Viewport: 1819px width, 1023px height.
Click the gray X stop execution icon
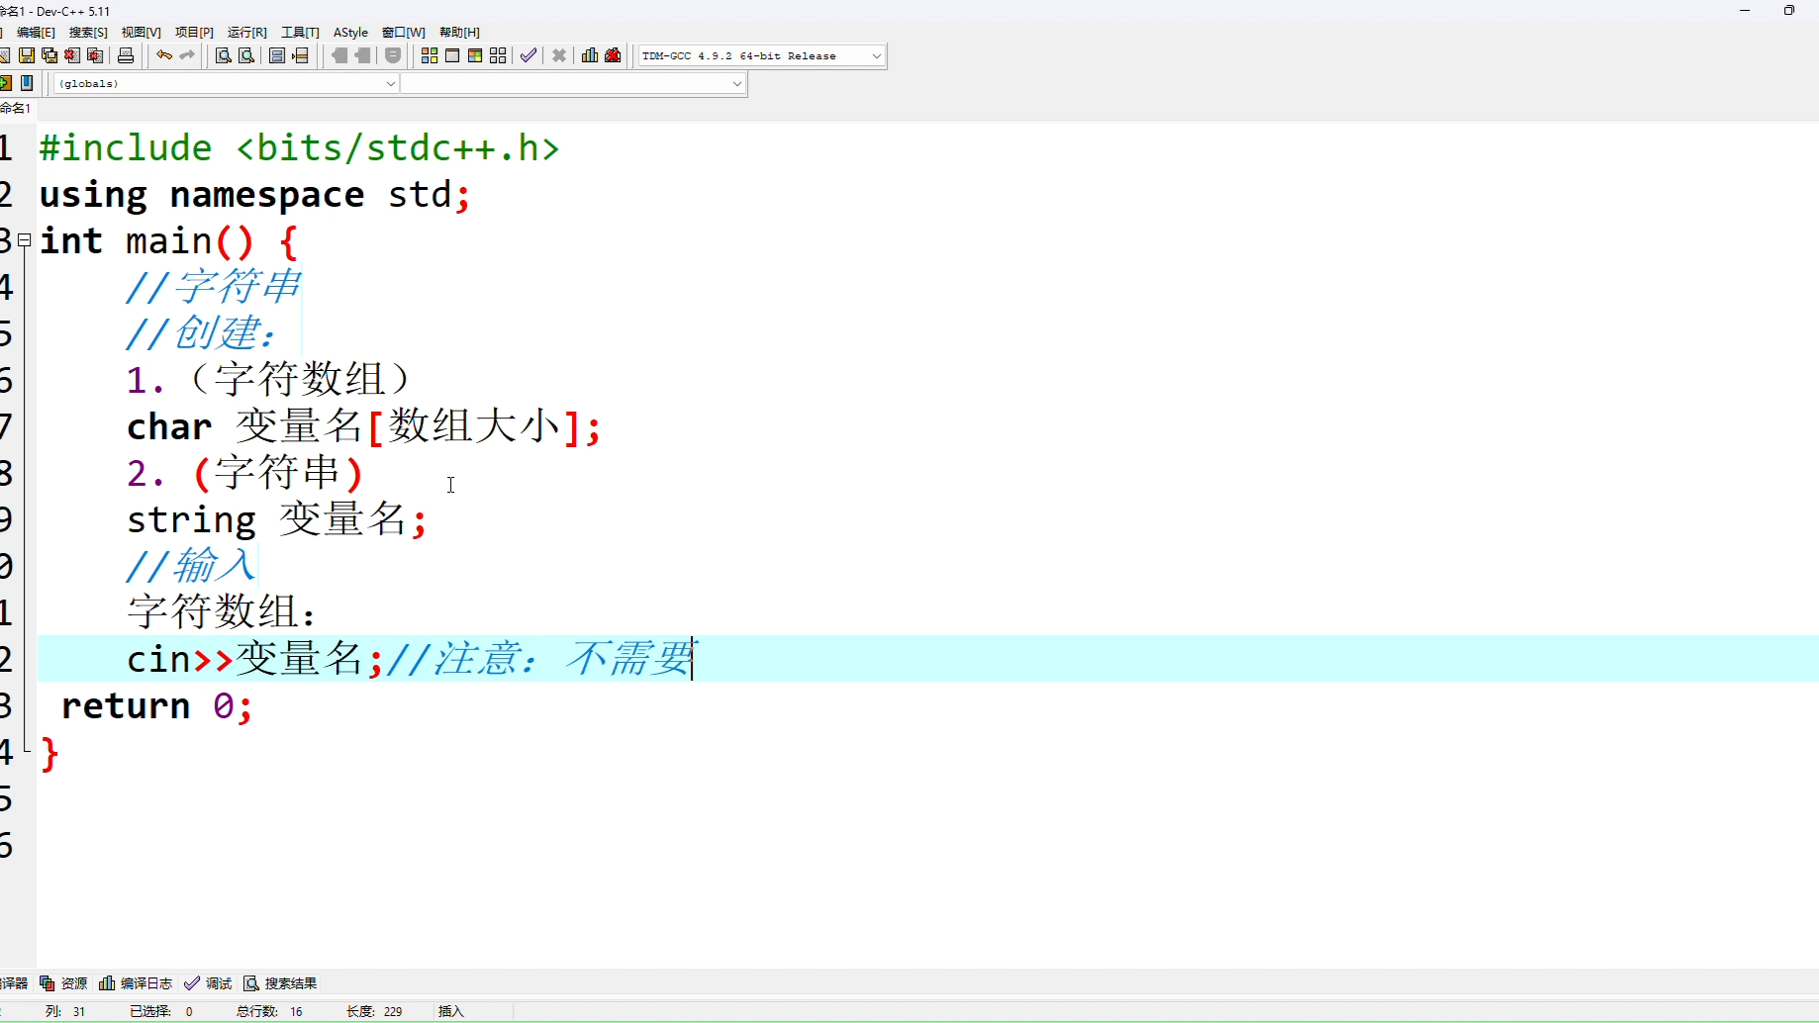pos(559,55)
